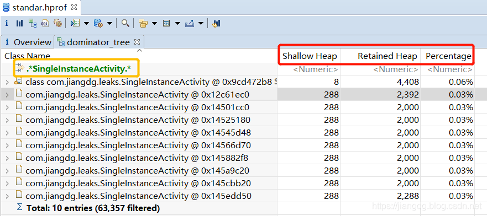The width and height of the screenshot is (487, 216).
Task: Click the Group By result icon
Action: tap(143, 23)
